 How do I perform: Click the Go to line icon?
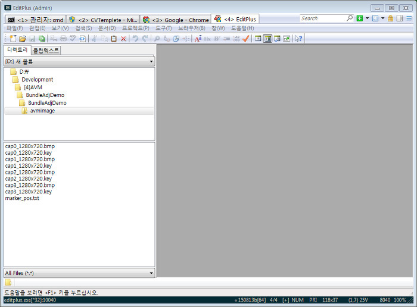pyautogui.click(x=186, y=39)
